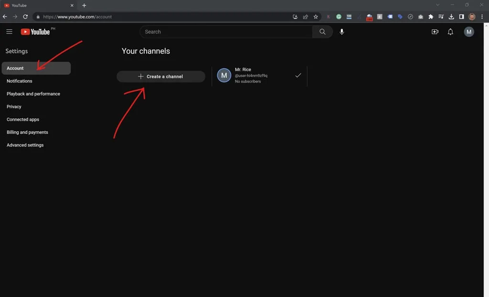This screenshot has width=489, height=297.
Task: Open the Chrome three-dot menu
Action: (482, 16)
